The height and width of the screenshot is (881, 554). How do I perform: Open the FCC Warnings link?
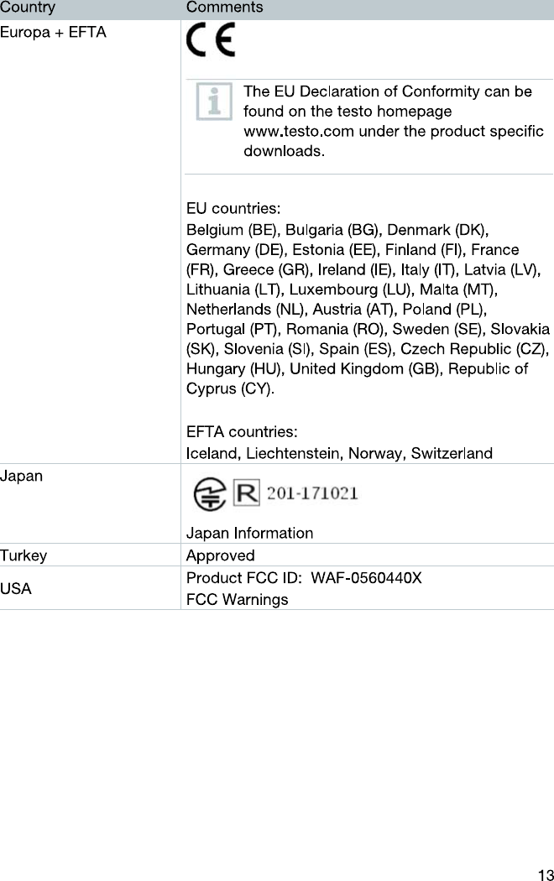(x=237, y=599)
